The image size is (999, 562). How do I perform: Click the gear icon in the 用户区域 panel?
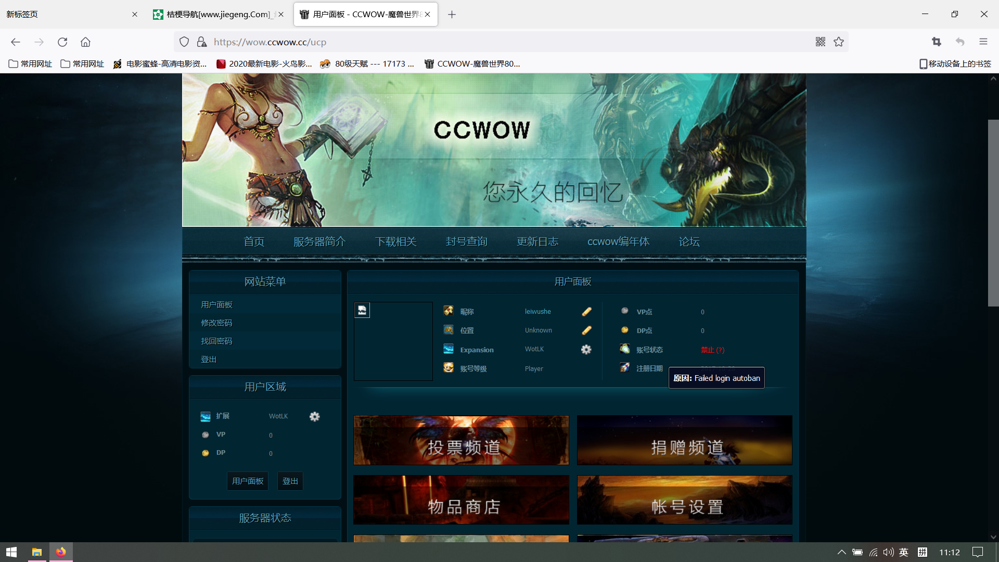[x=315, y=416]
